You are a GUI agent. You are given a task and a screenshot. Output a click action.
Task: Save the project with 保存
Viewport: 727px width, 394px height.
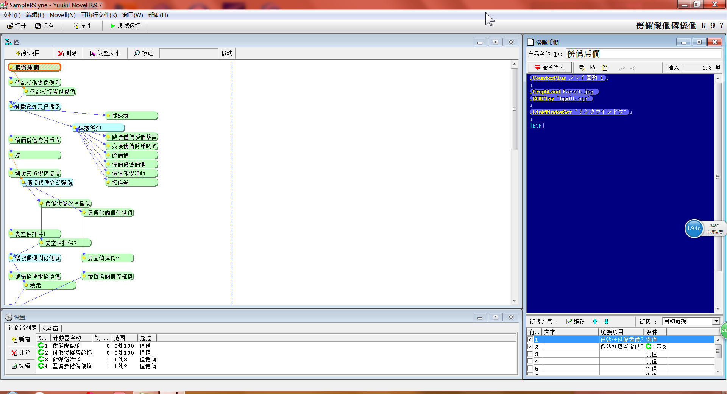click(x=44, y=26)
